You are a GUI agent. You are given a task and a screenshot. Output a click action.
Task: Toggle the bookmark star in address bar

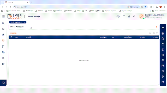tap(145, 7)
